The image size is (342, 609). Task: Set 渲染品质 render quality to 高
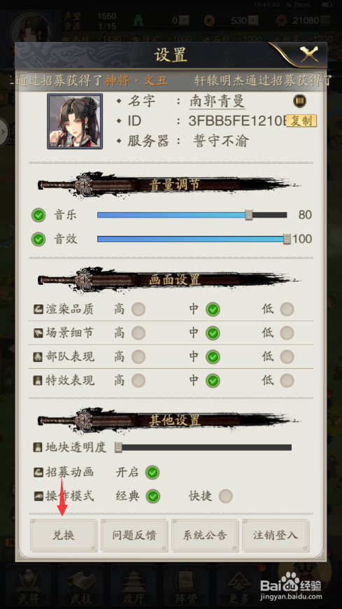138,309
